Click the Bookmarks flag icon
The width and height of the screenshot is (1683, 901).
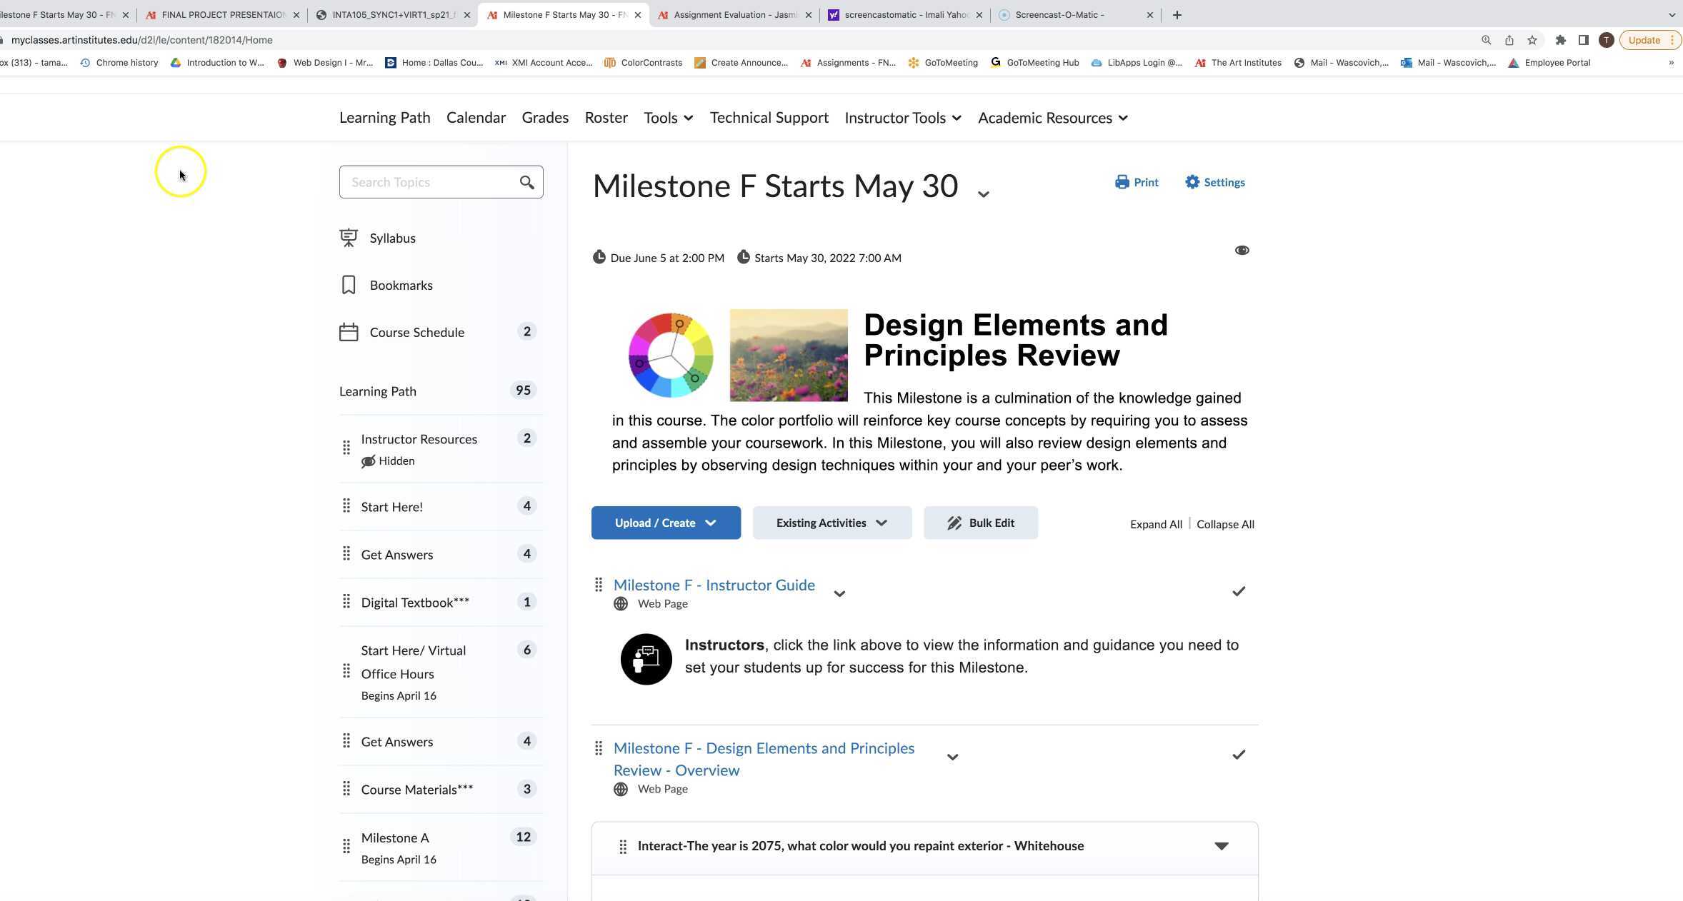(x=348, y=284)
